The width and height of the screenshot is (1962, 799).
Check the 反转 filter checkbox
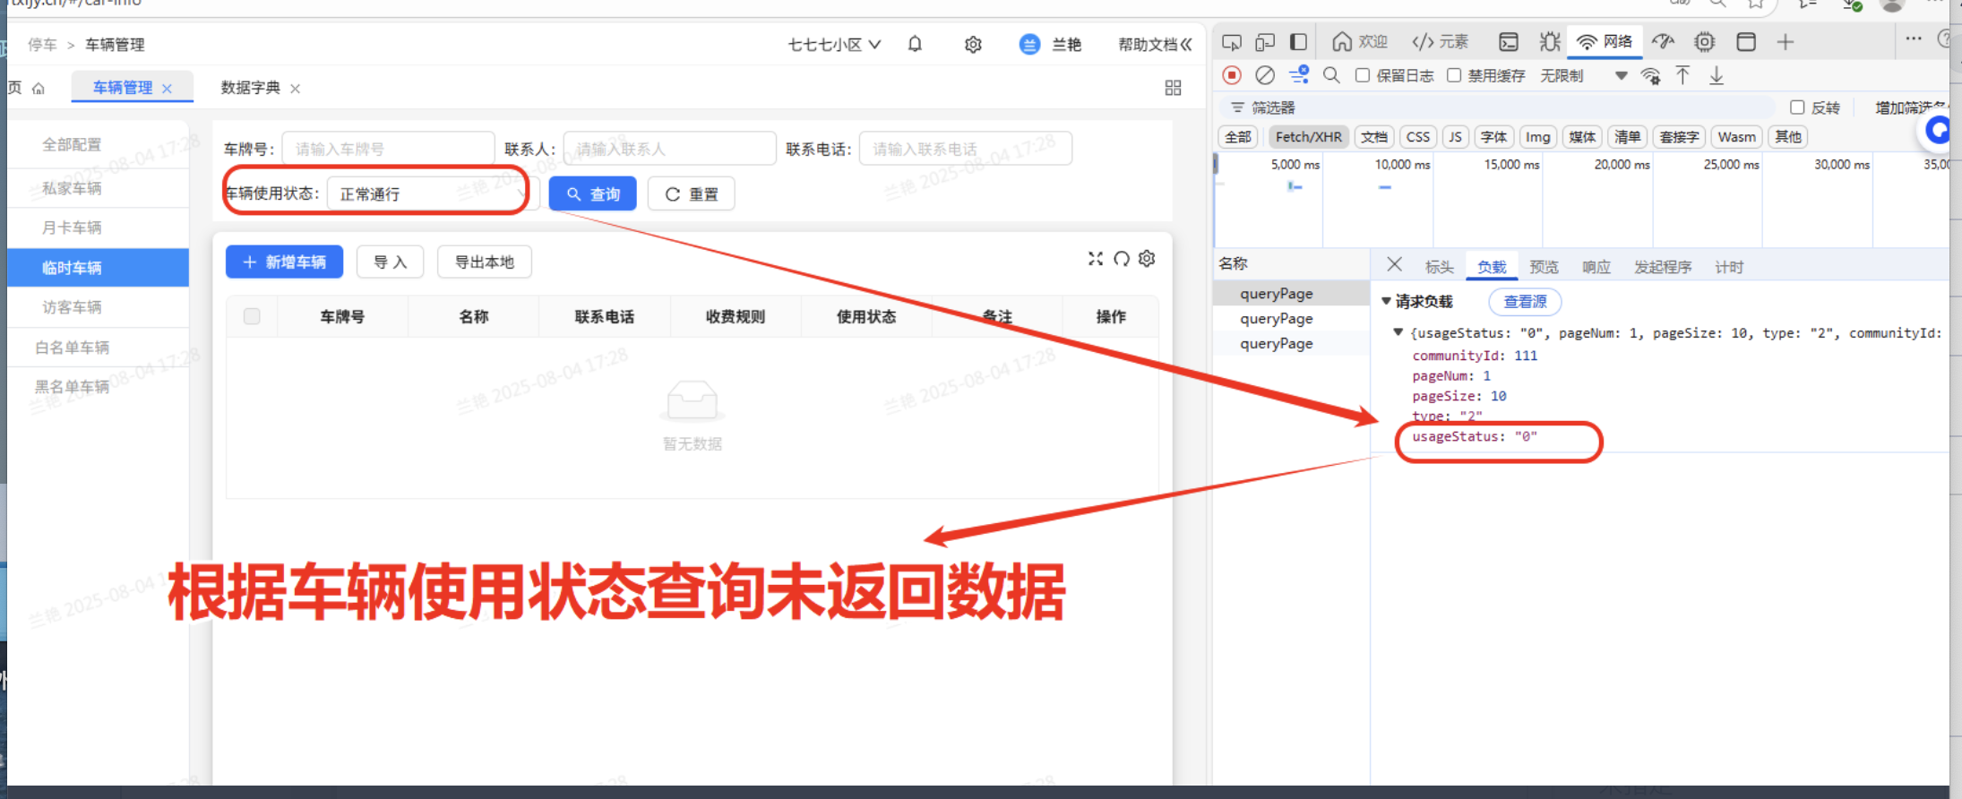pos(1797,107)
